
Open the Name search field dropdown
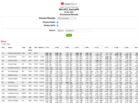tap(61, 31)
